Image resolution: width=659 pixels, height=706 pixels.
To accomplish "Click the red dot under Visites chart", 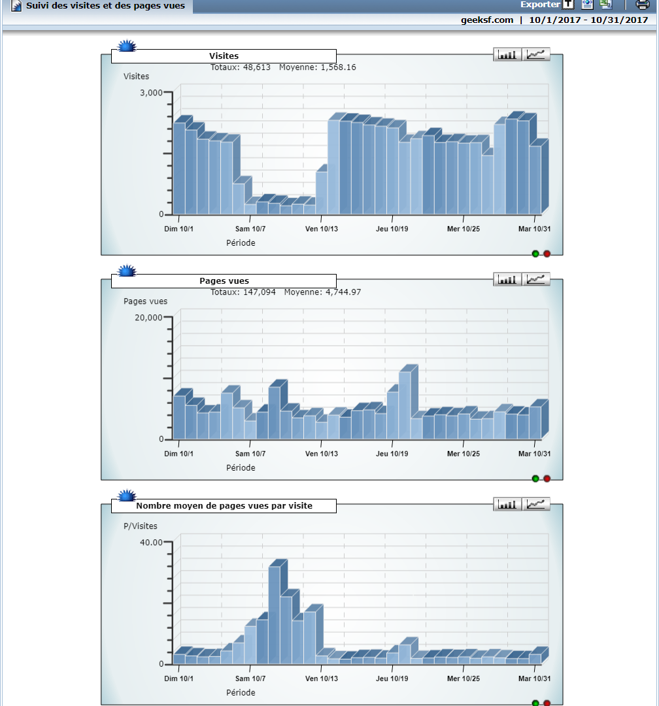I will 547,254.
